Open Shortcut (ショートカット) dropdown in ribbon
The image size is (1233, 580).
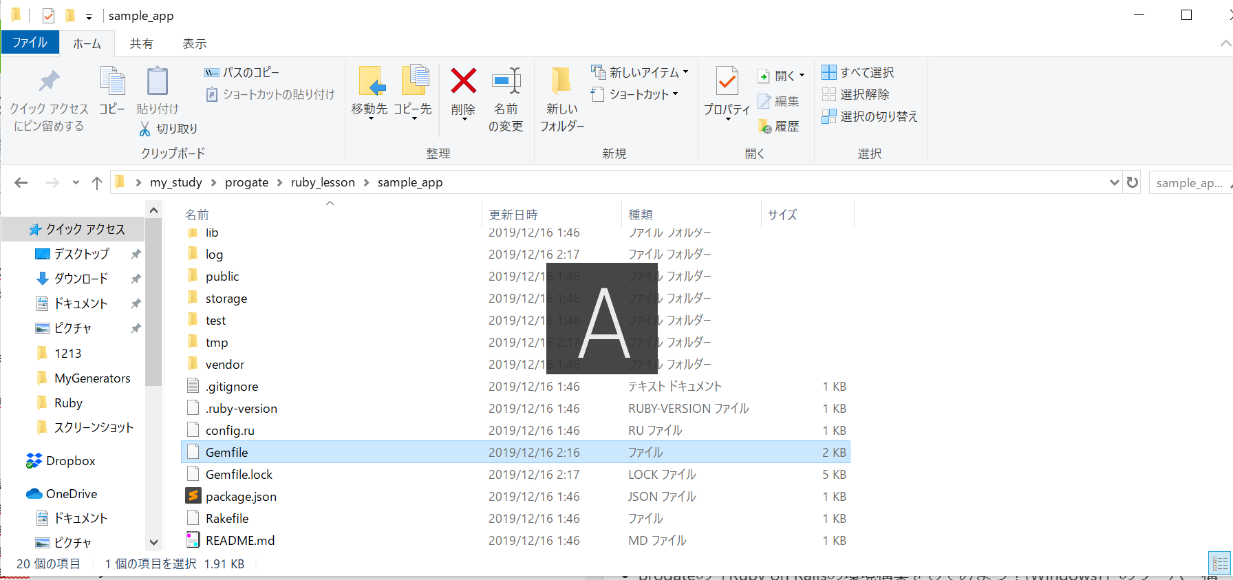tap(634, 94)
